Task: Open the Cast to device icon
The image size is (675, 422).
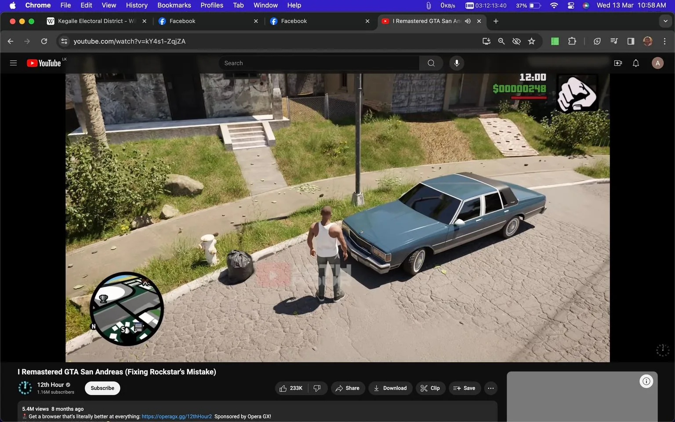Action: click(x=486, y=41)
